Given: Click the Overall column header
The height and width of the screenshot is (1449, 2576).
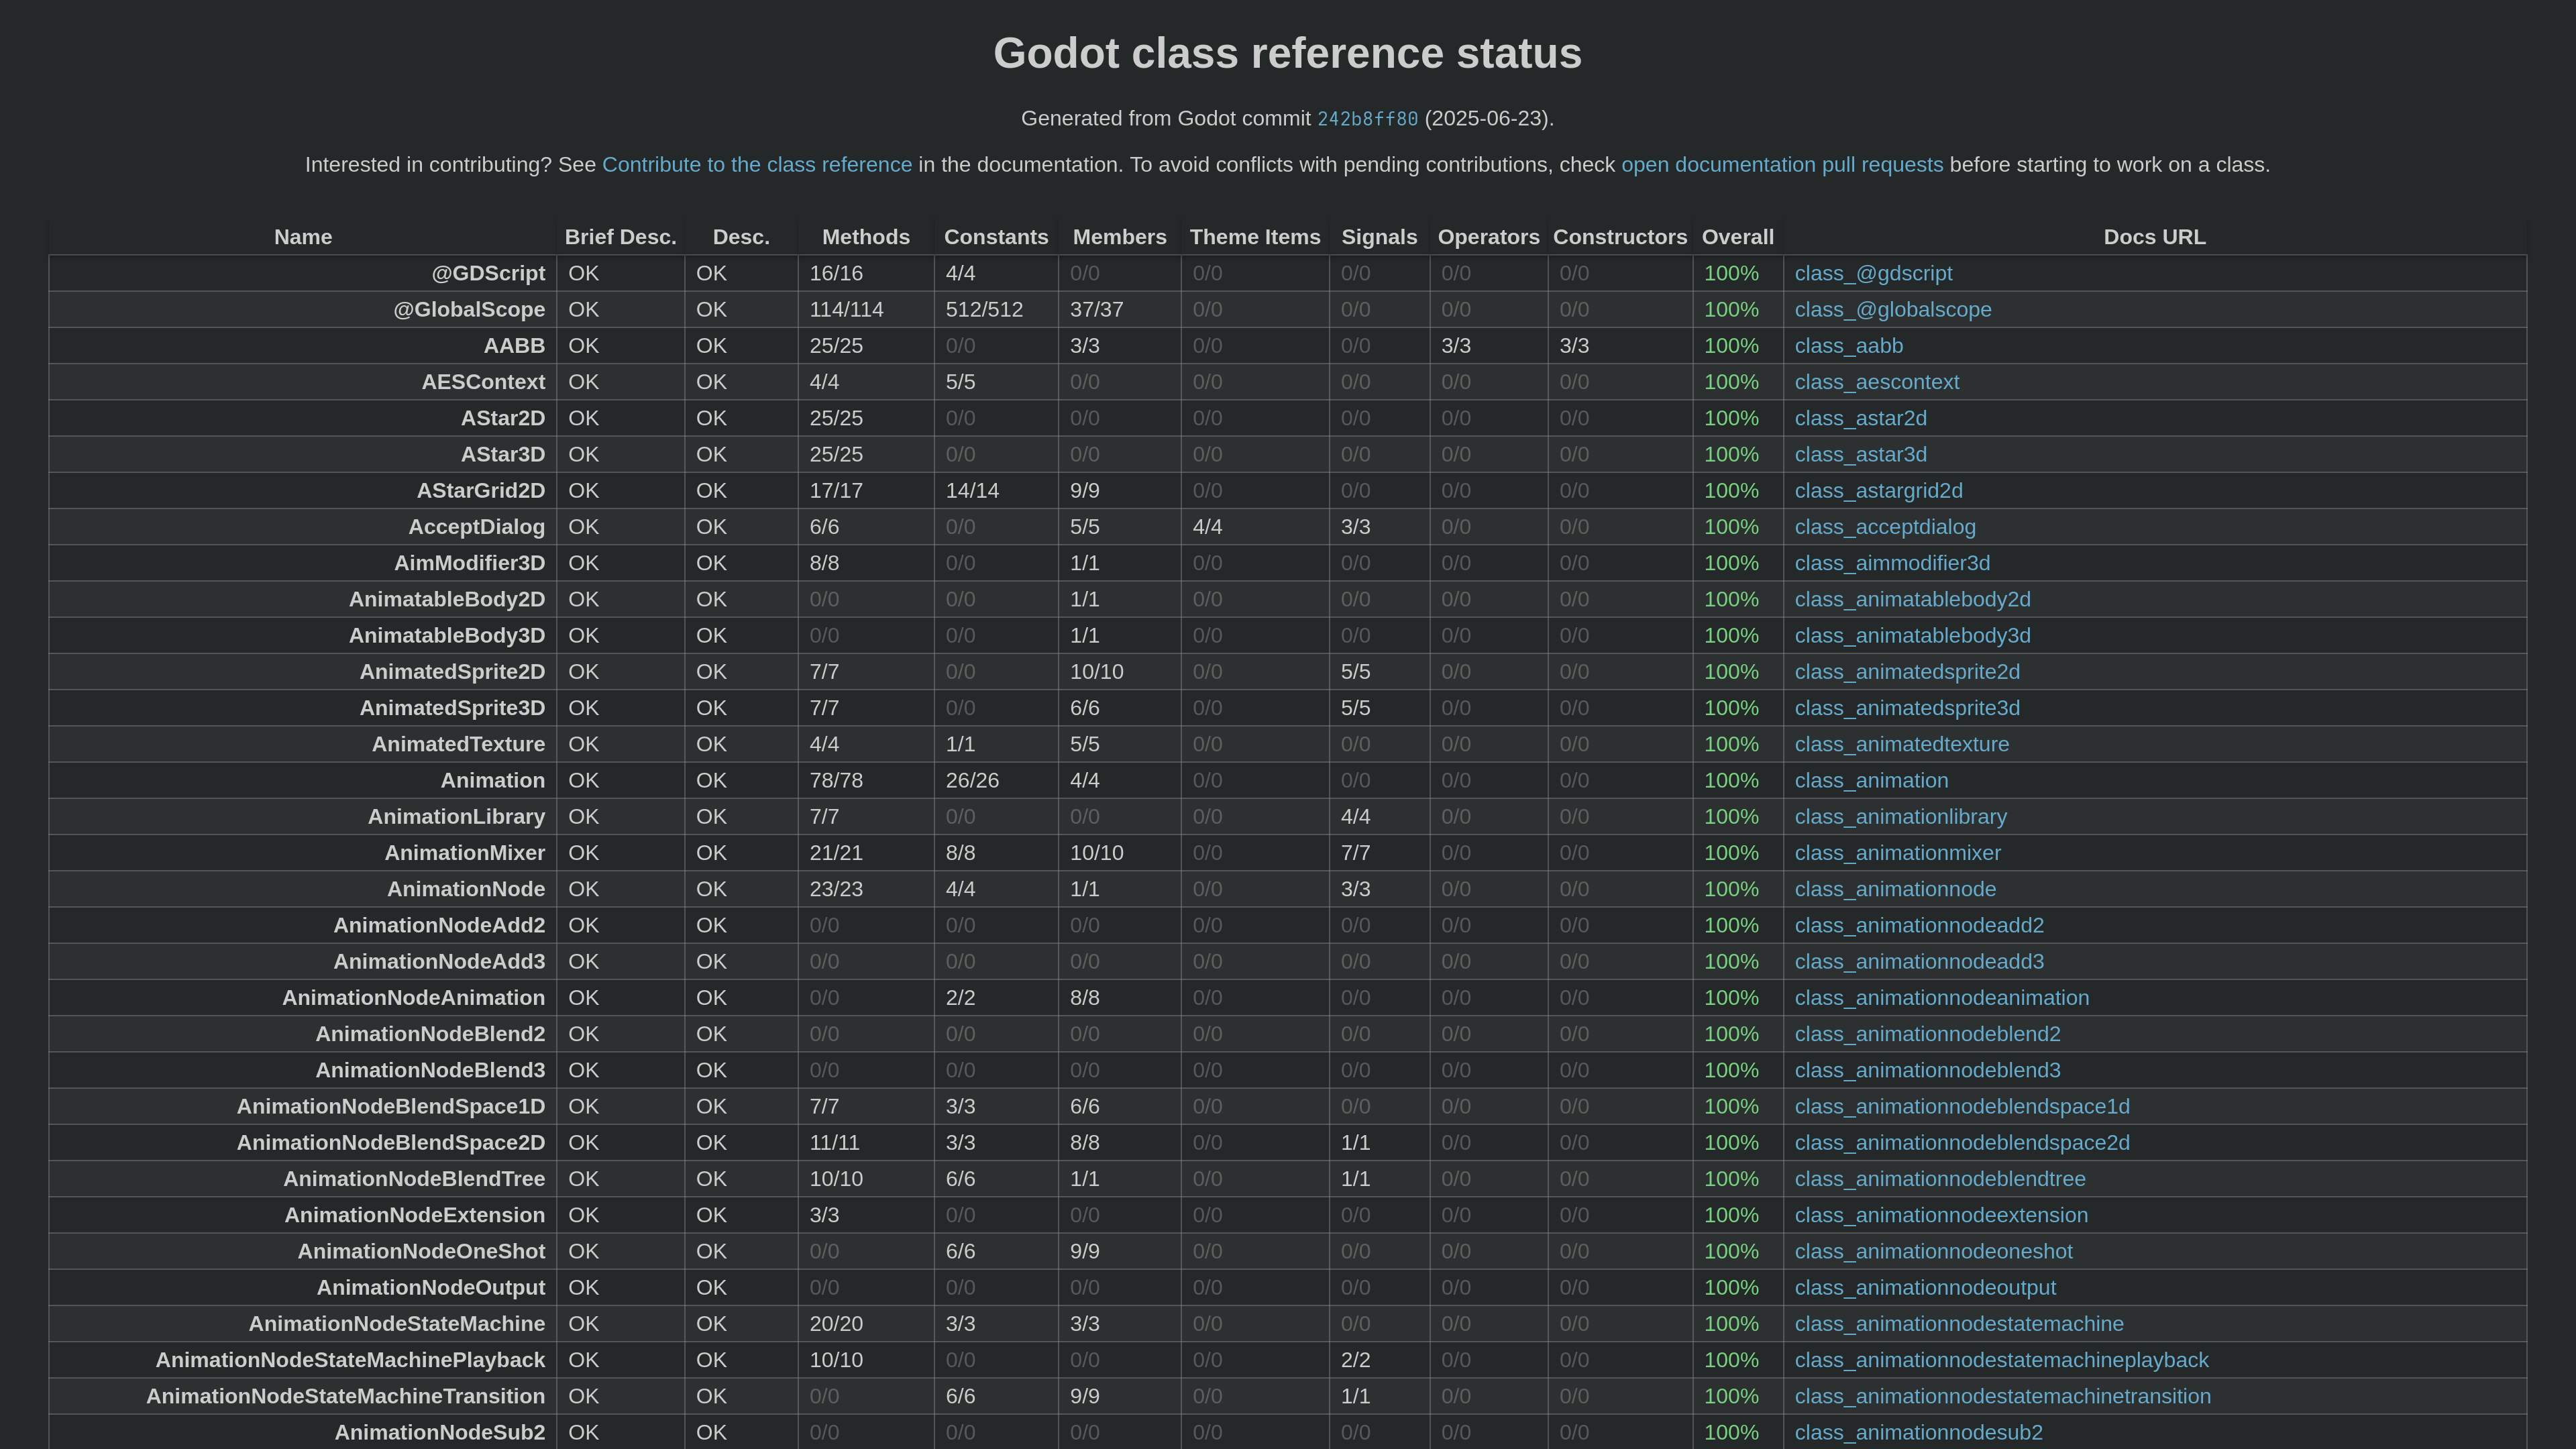Looking at the screenshot, I should tap(1737, 237).
